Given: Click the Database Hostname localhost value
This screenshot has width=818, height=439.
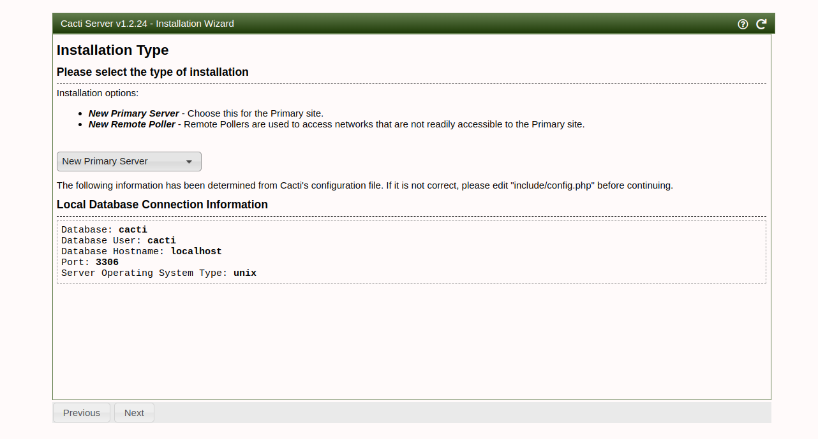Looking at the screenshot, I should tap(196, 251).
